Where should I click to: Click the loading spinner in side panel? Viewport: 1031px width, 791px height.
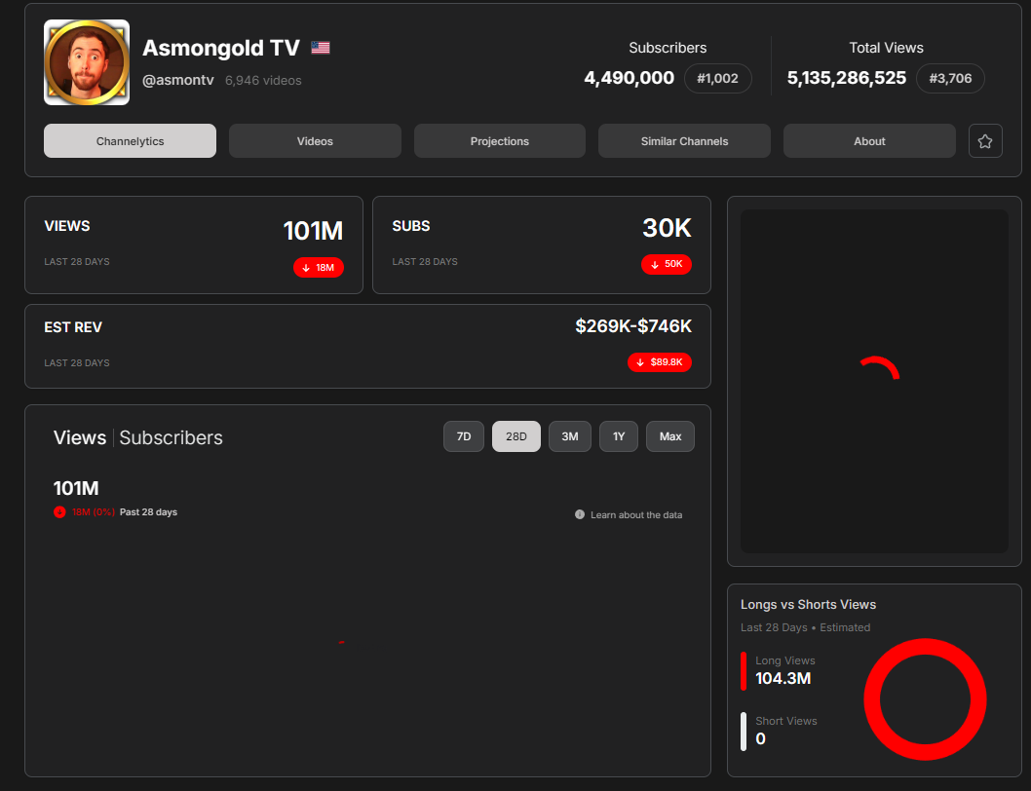tap(880, 368)
